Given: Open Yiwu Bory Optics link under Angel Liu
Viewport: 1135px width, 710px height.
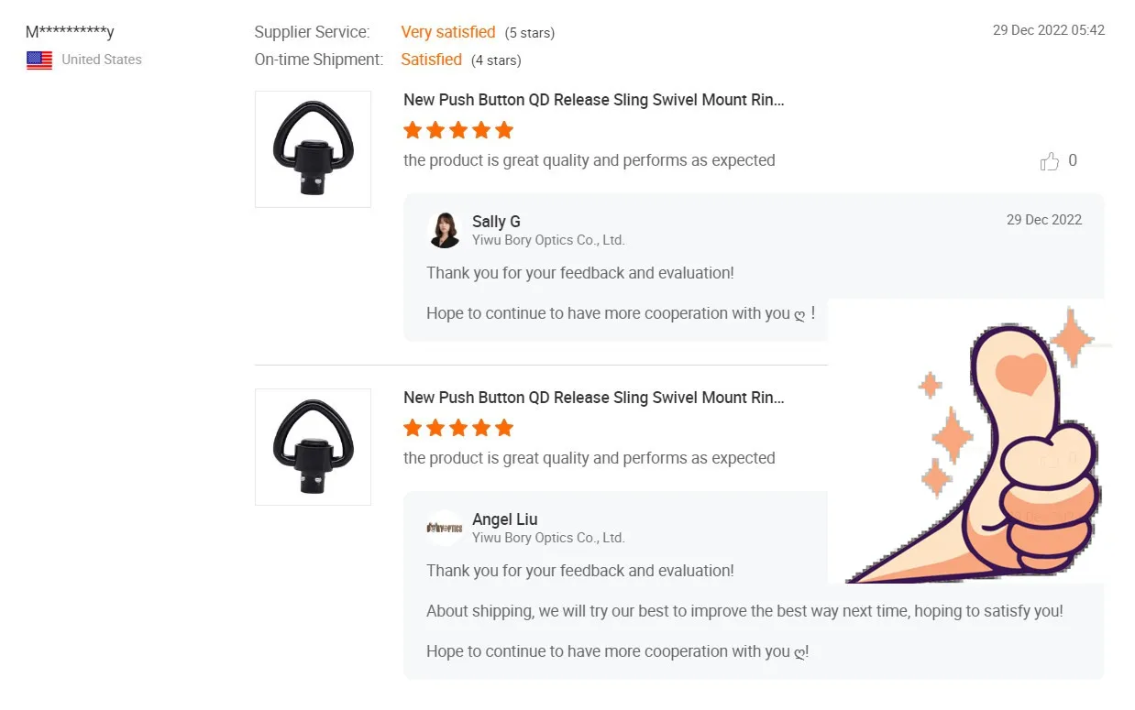Looking at the screenshot, I should pyautogui.click(x=548, y=538).
